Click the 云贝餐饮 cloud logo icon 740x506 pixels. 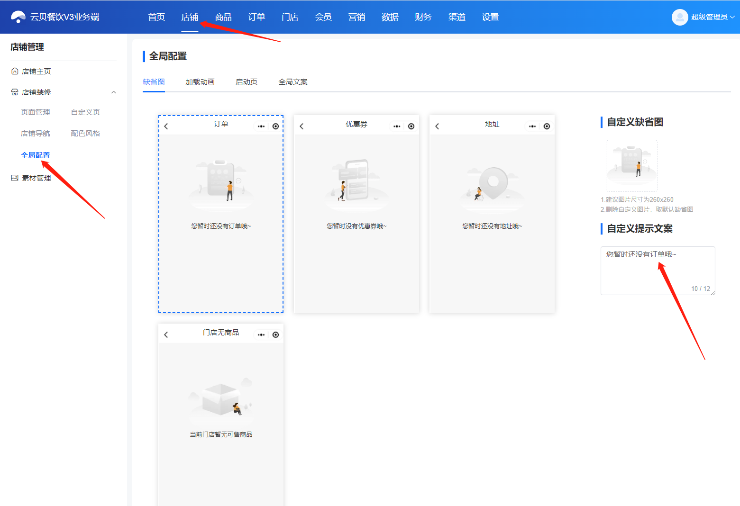click(18, 17)
